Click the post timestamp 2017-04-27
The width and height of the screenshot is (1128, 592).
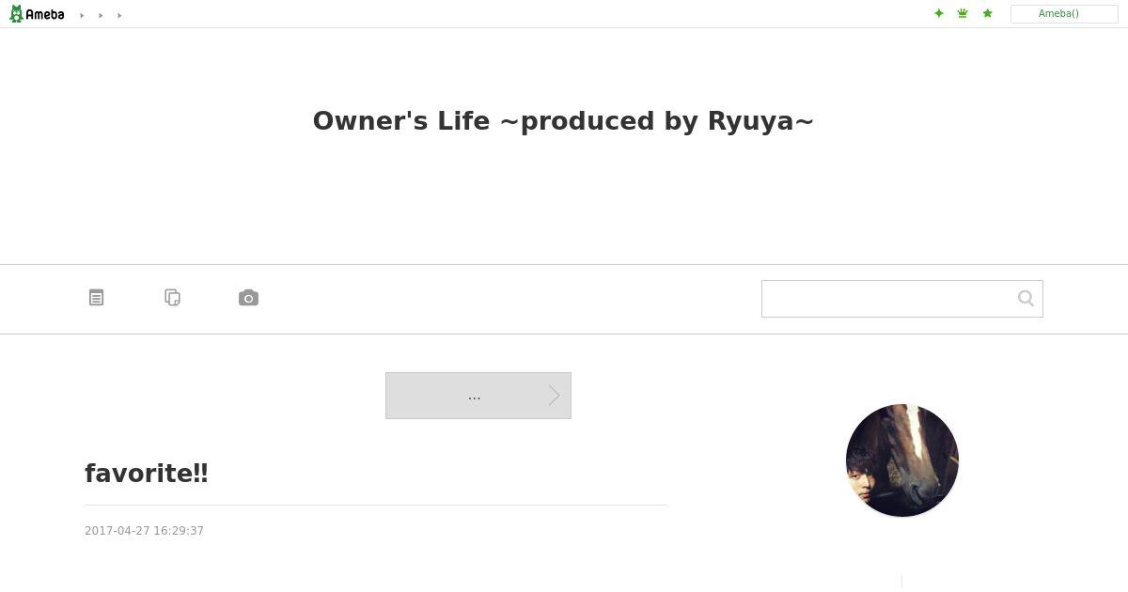pos(144,531)
